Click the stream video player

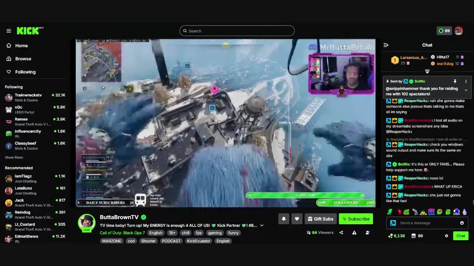(x=226, y=123)
